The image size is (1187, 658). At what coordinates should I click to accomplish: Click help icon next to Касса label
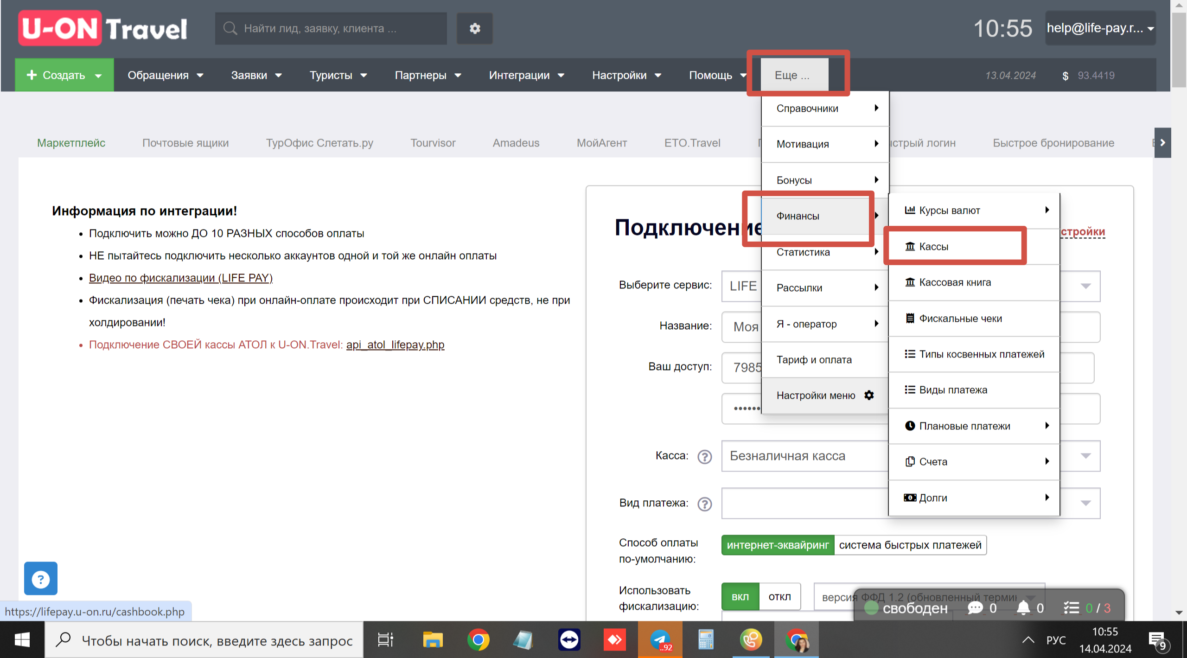[x=705, y=457]
